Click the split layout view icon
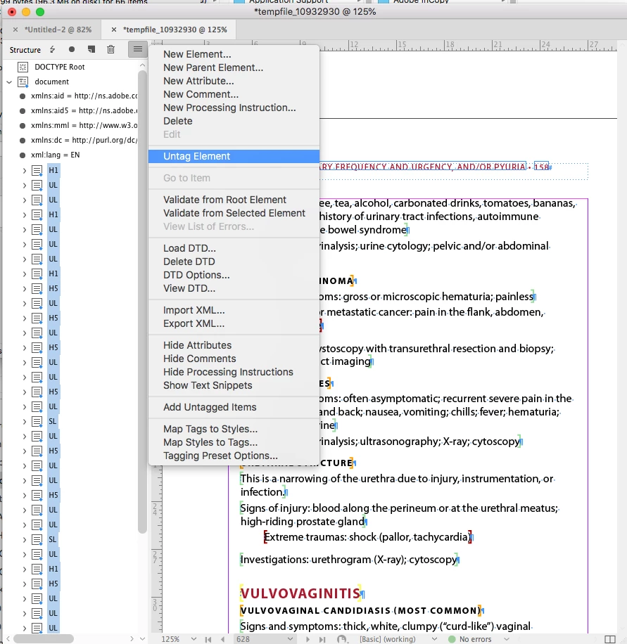 point(610,639)
